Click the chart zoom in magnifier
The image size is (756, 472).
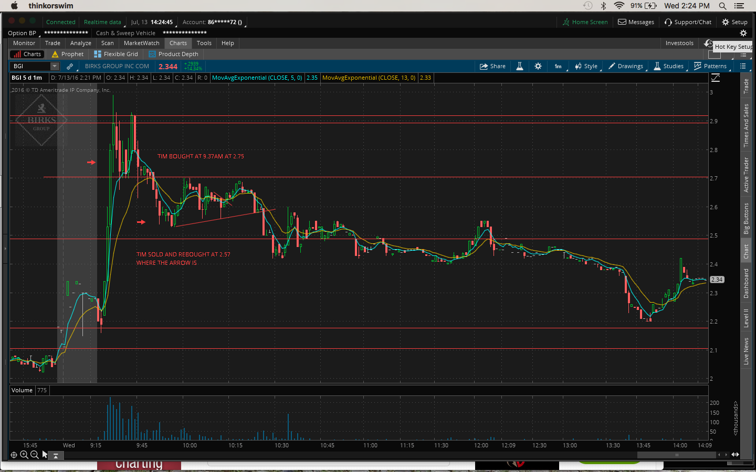[x=24, y=455]
